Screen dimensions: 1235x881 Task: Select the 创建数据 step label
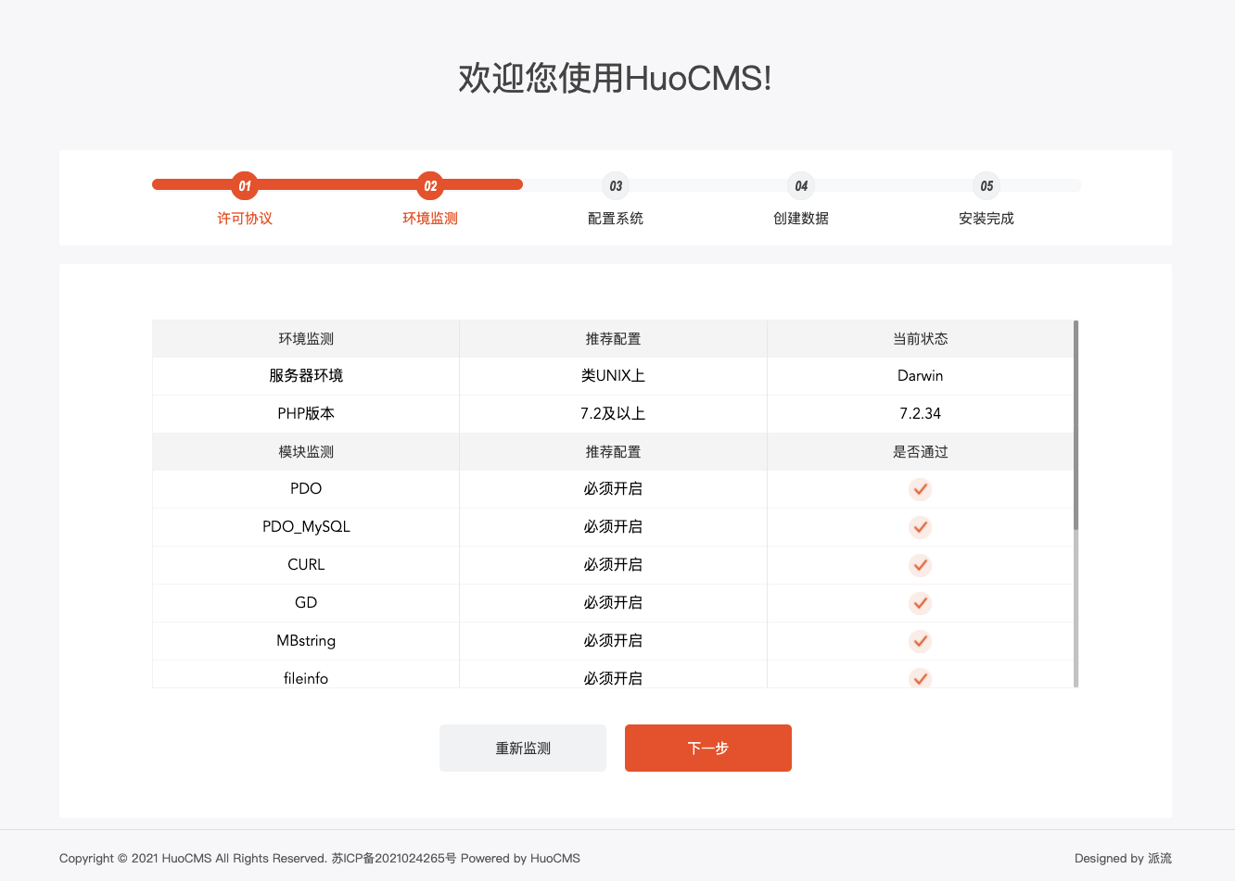pos(801,219)
